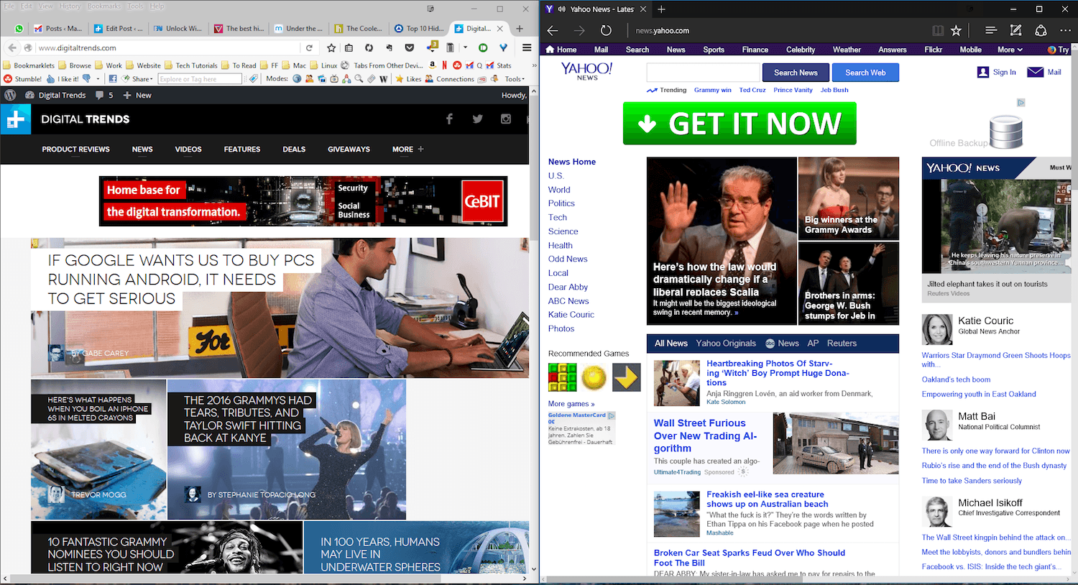Open Reading view icon in Edge

coord(938,30)
